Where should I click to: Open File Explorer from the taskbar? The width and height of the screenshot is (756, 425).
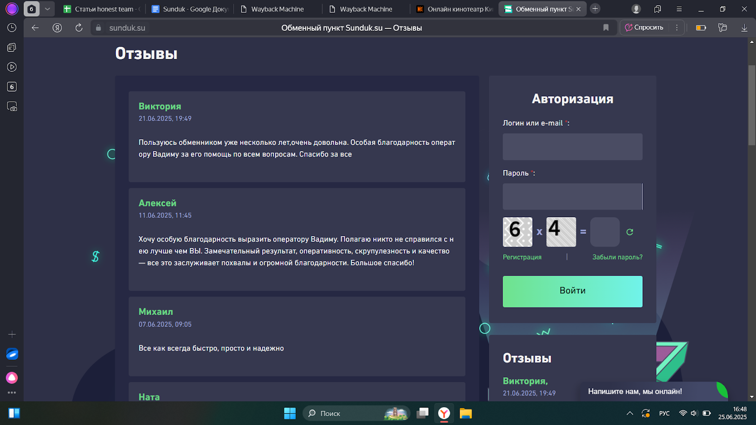pyautogui.click(x=466, y=413)
